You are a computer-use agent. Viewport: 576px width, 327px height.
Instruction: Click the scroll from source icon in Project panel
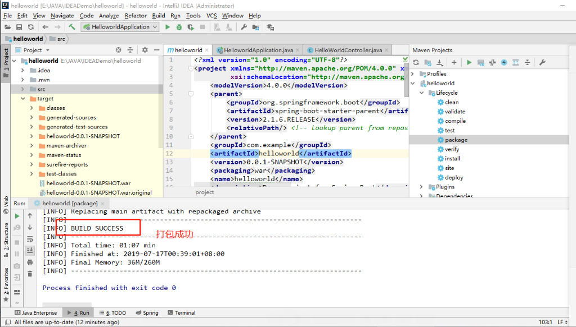pyautogui.click(x=118, y=50)
